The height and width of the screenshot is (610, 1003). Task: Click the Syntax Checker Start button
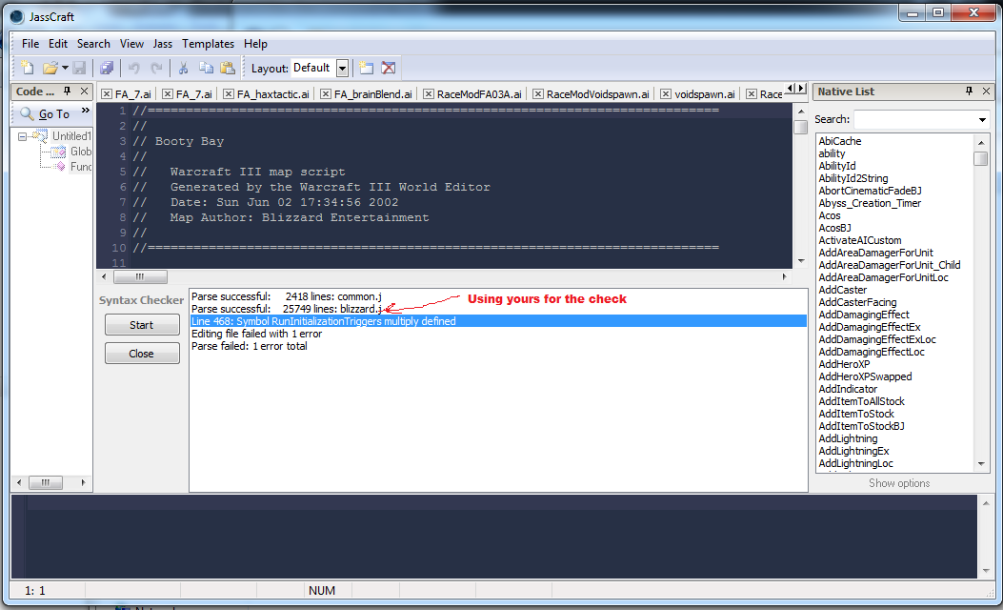point(142,325)
